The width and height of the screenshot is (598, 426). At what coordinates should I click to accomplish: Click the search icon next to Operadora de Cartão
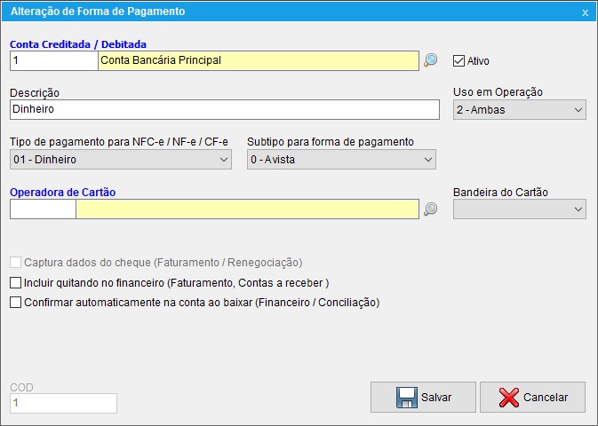click(x=431, y=209)
